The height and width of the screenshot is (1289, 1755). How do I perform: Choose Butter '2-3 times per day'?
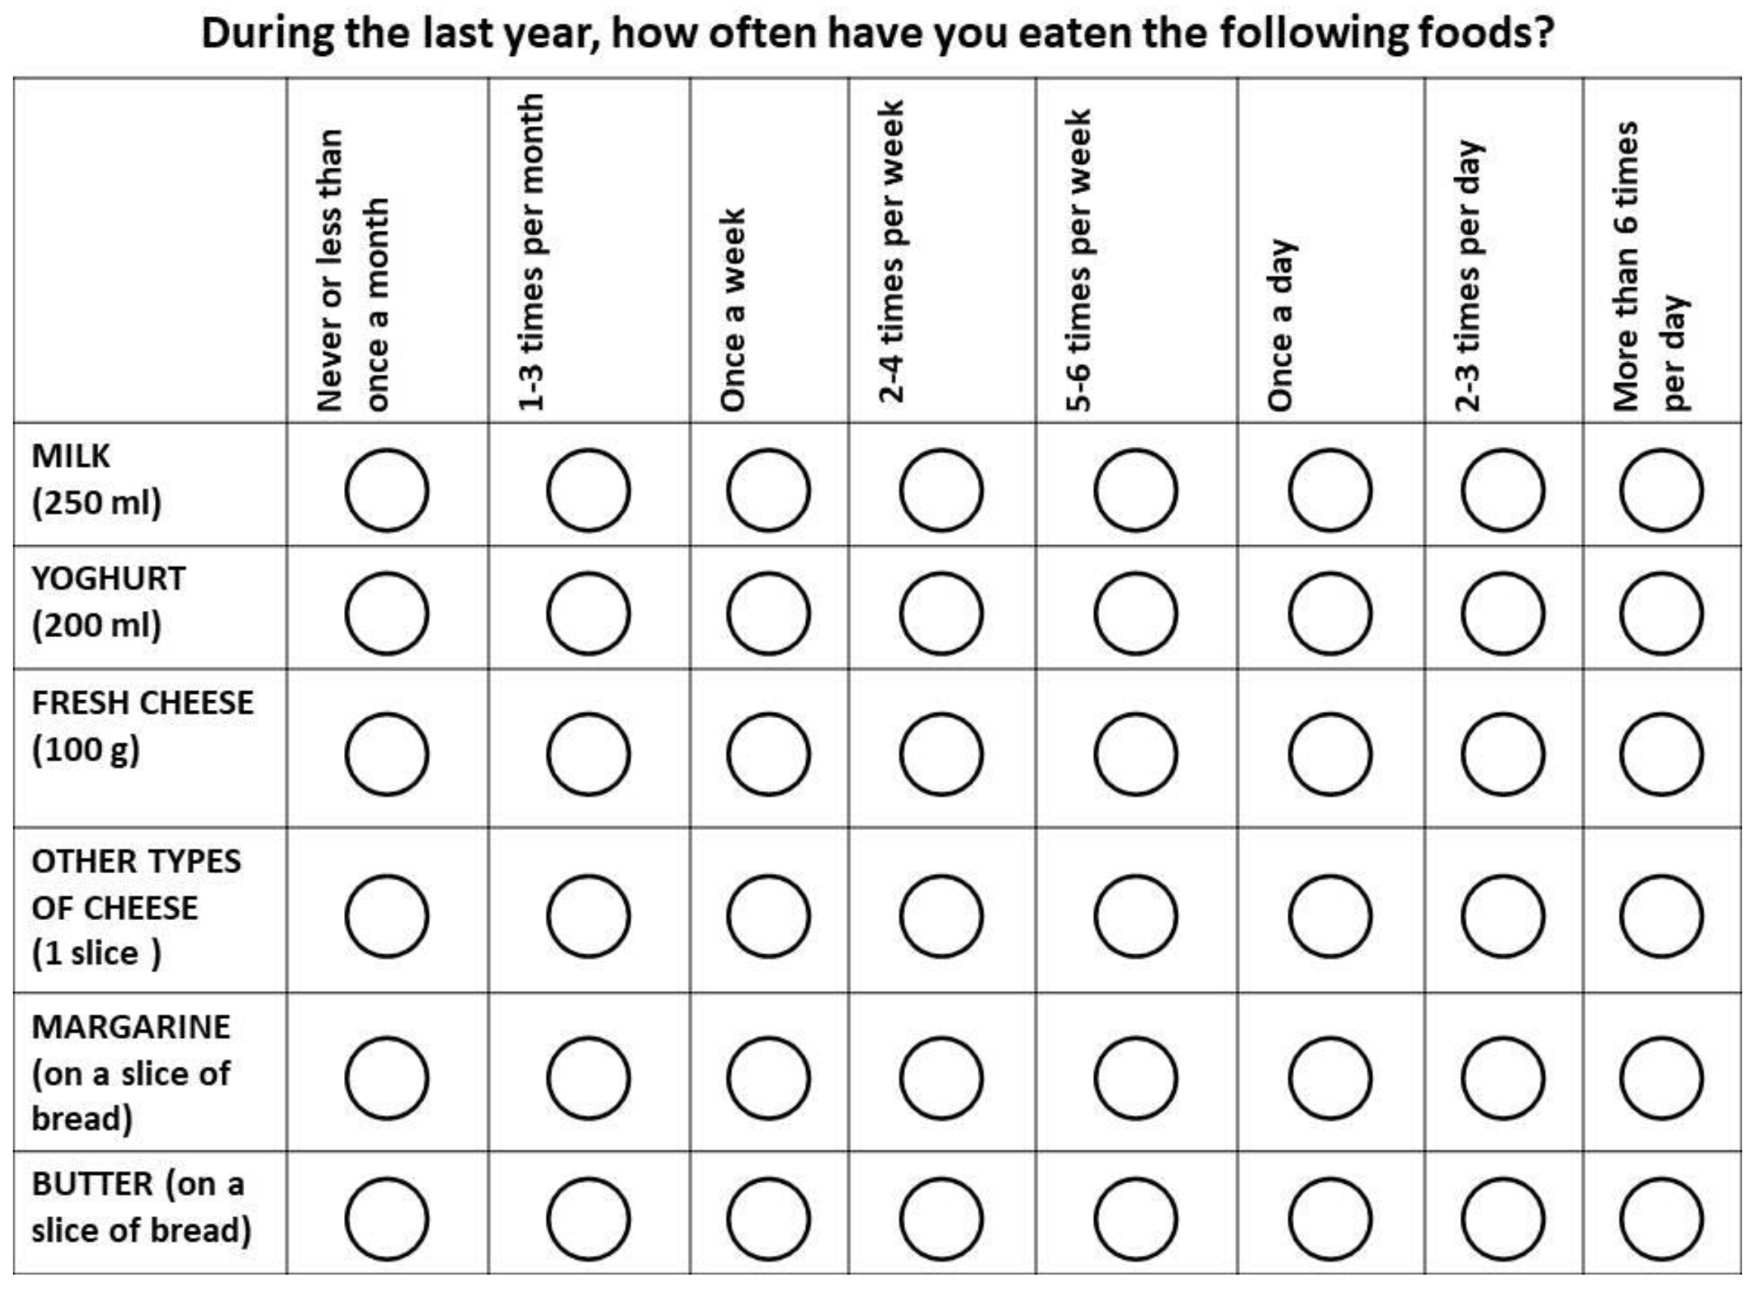(x=1503, y=1219)
